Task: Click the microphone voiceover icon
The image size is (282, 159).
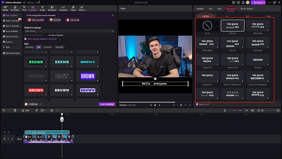Action: point(225,110)
